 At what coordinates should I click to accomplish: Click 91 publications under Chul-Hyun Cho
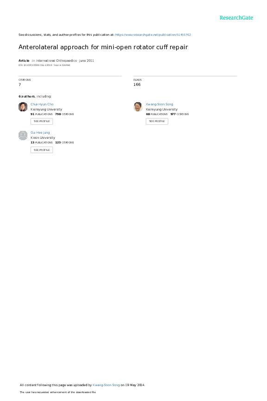click(x=41, y=114)
